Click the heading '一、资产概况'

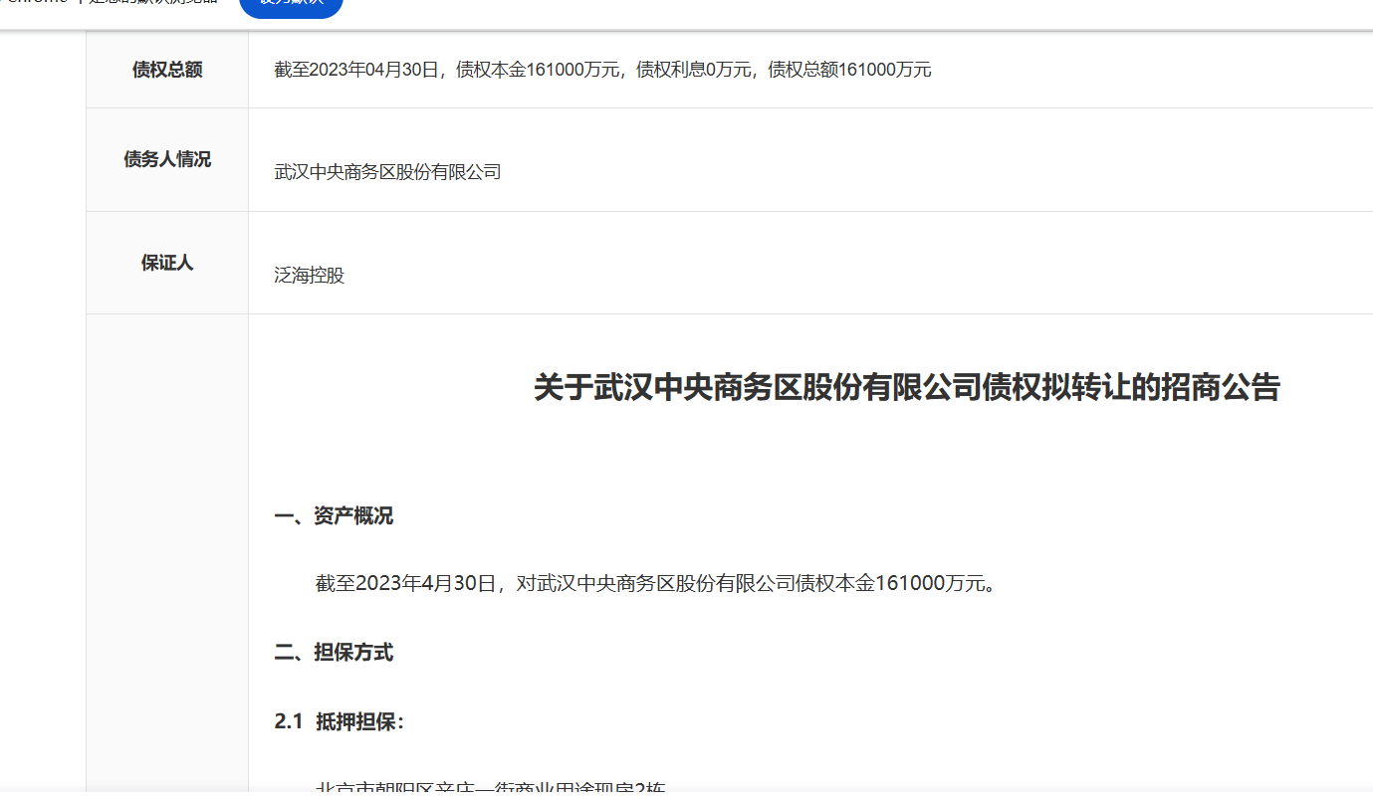click(334, 516)
